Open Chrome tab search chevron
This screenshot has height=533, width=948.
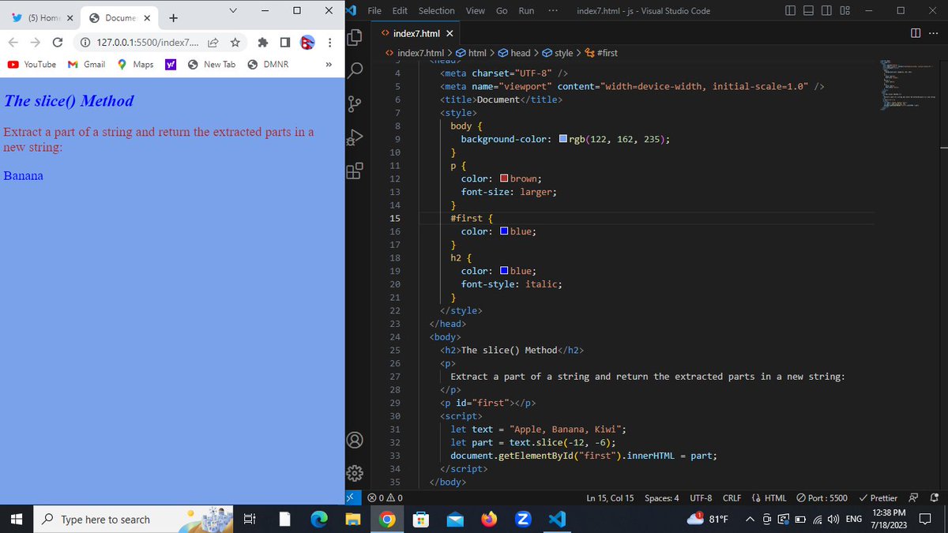coord(233,10)
